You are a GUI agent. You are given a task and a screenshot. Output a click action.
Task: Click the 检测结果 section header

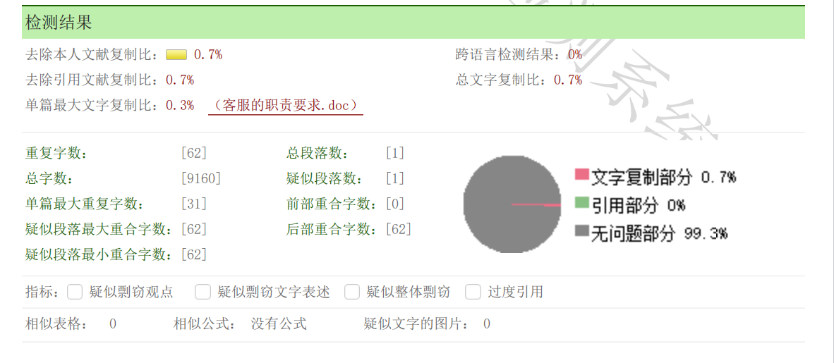coord(413,23)
